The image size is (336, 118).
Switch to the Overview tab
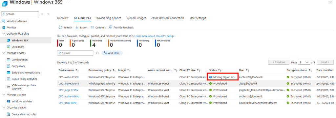click(63, 18)
